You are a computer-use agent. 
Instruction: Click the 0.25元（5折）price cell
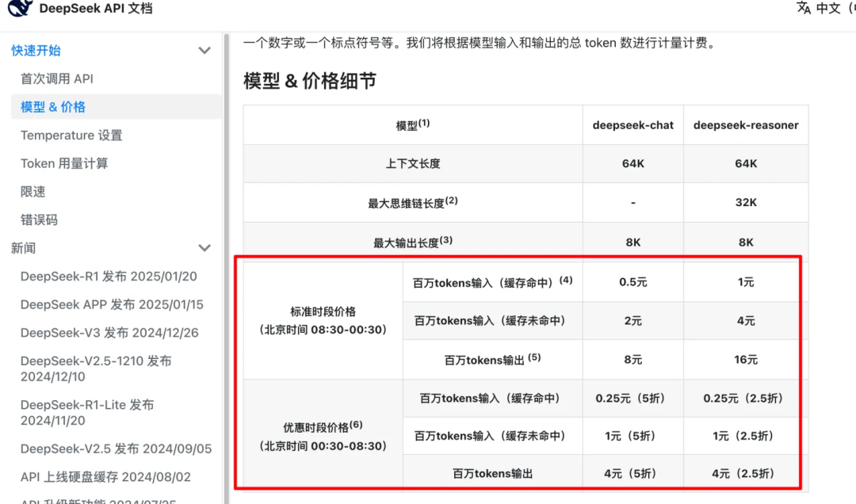(632, 399)
